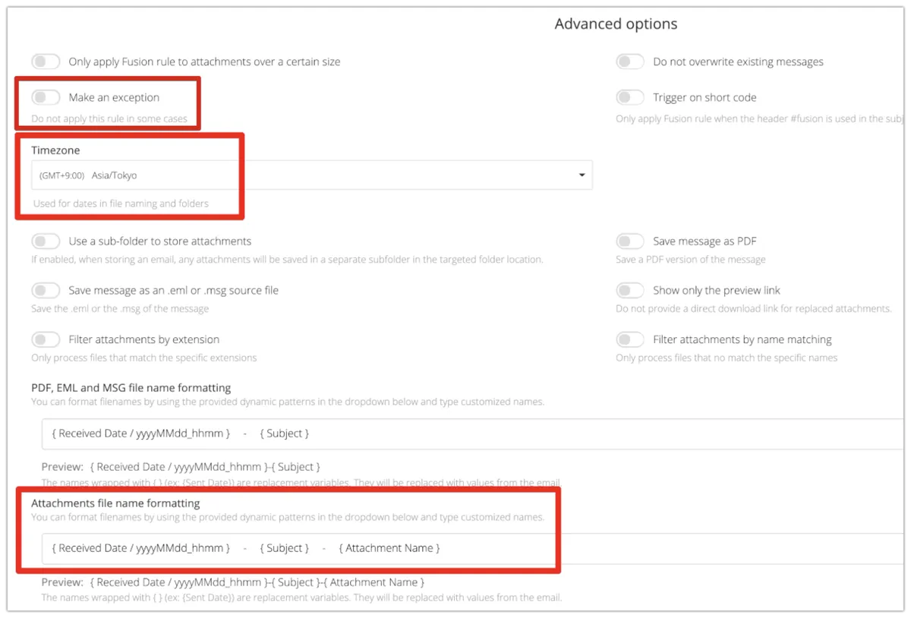Click the Subject token in attachments field

click(x=285, y=548)
